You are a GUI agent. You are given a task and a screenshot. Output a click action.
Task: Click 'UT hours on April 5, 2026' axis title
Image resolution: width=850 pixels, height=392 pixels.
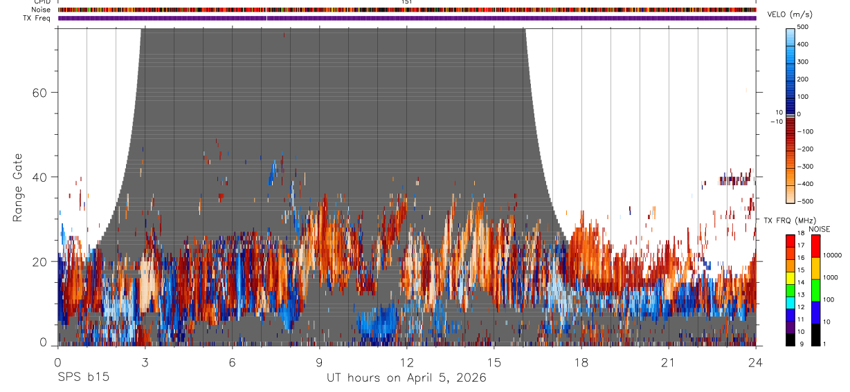pos(406,378)
